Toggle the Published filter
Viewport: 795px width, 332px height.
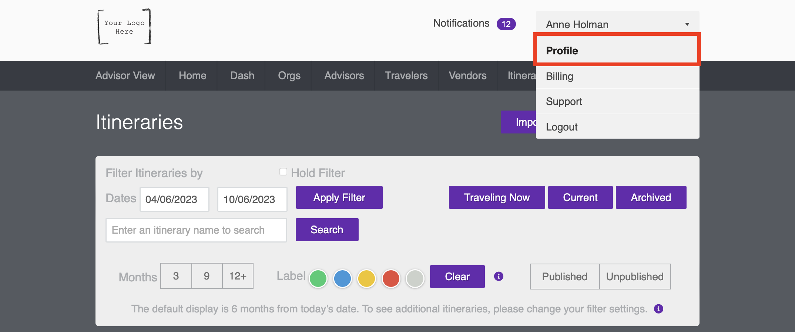click(565, 277)
